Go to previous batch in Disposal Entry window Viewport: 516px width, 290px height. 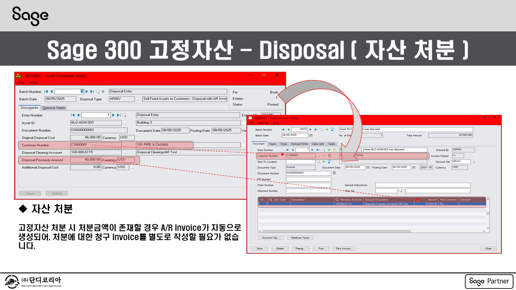coord(51,91)
